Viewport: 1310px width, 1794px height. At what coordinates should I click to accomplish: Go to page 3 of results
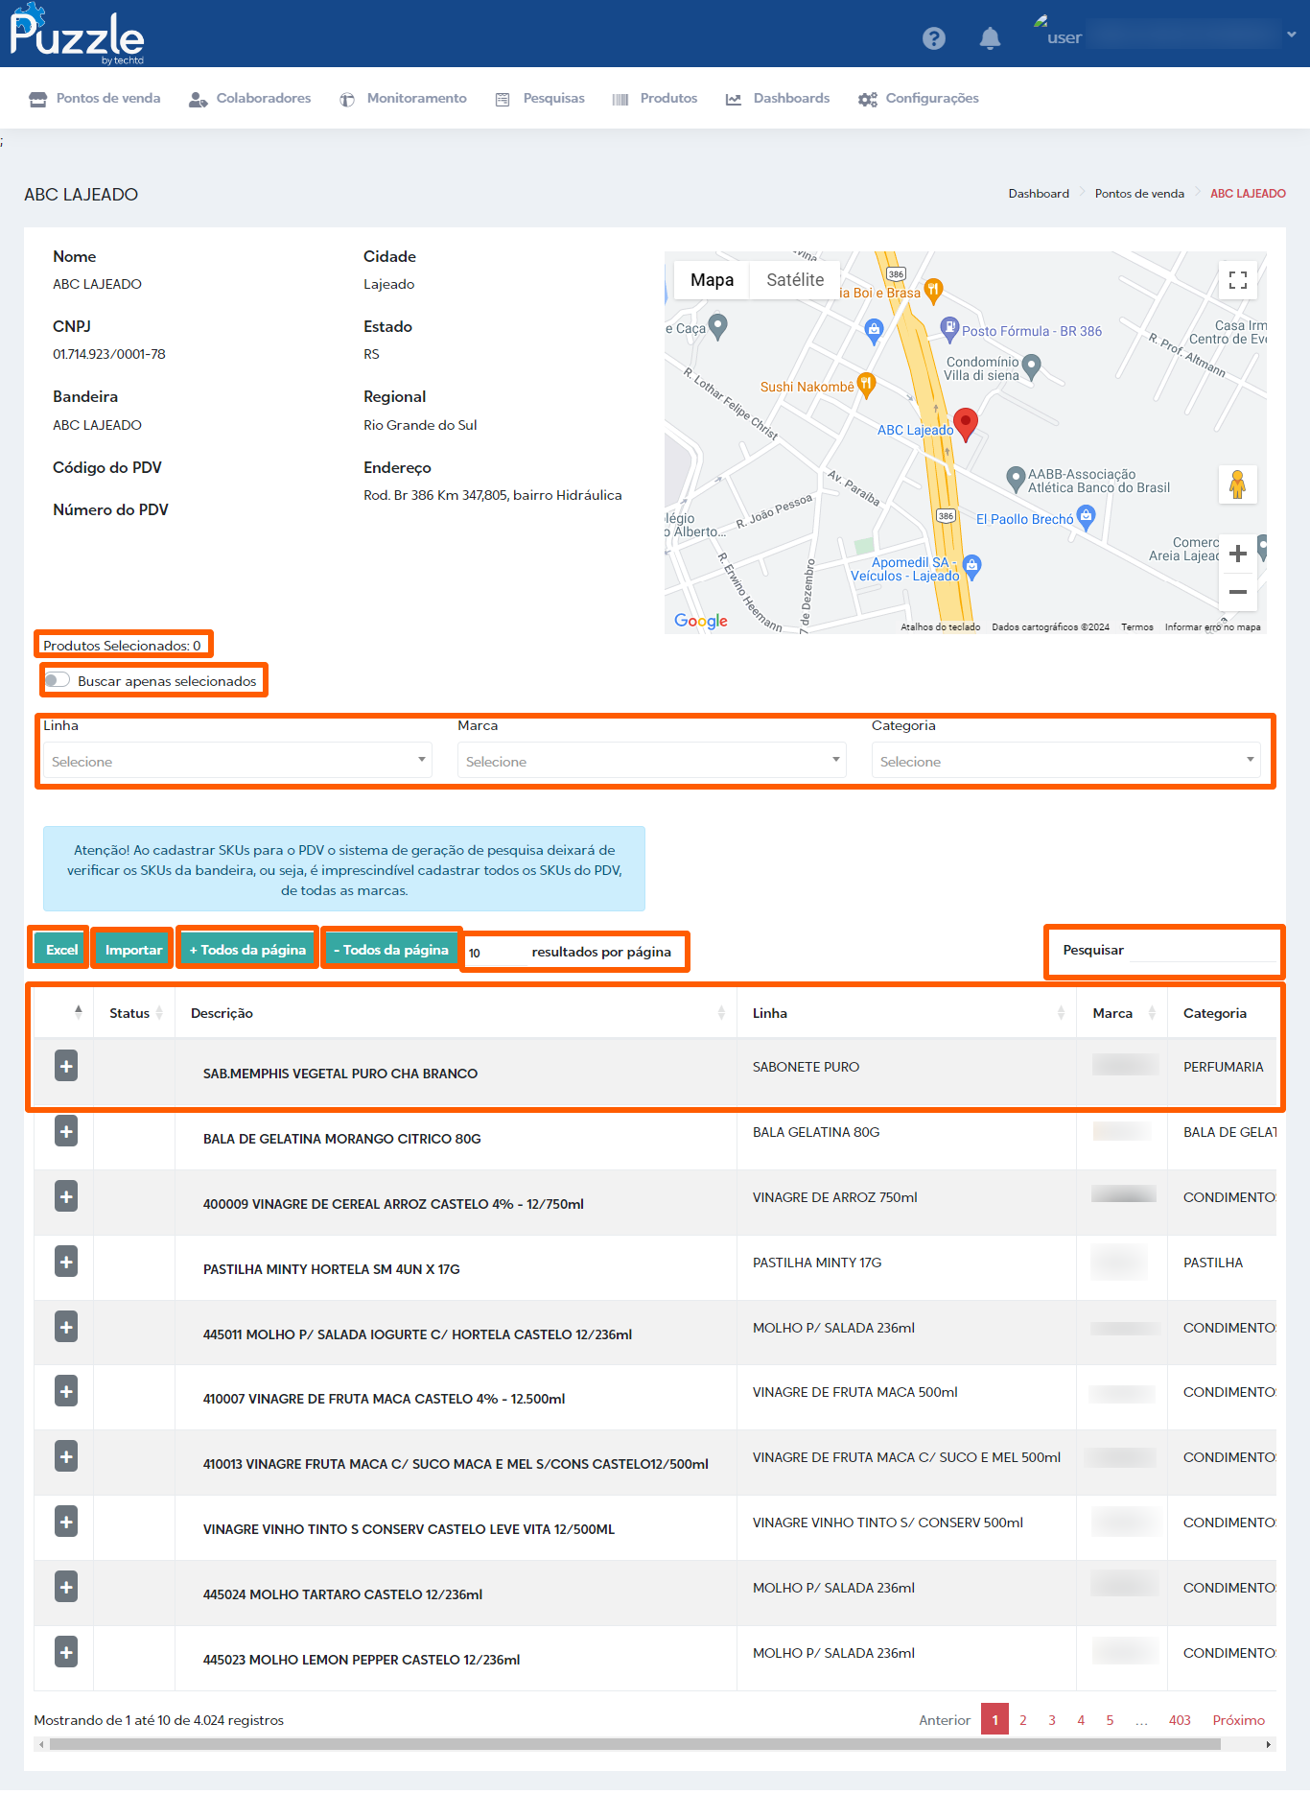(x=1052, y=1720)
